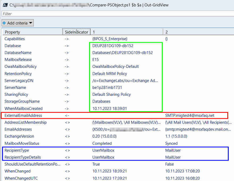Select the SharingPolicy property
This screenshot has height=181, width=234.
coord(16,94)
